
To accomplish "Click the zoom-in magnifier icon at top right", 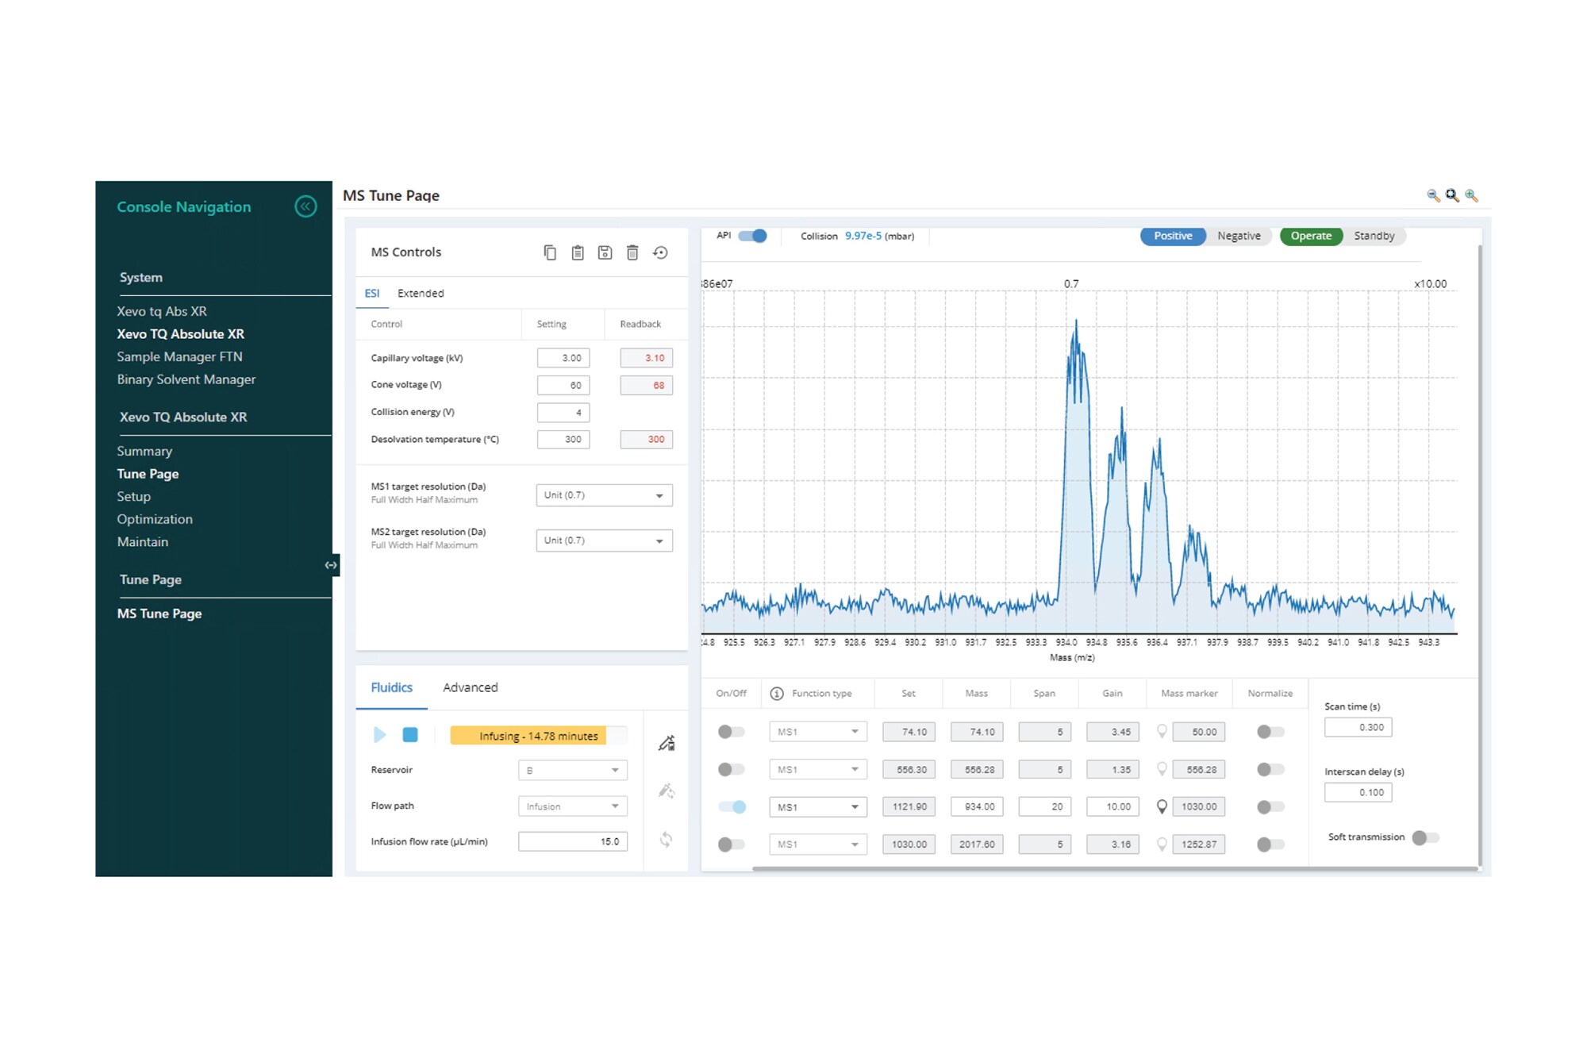I will coord(1470,195).
